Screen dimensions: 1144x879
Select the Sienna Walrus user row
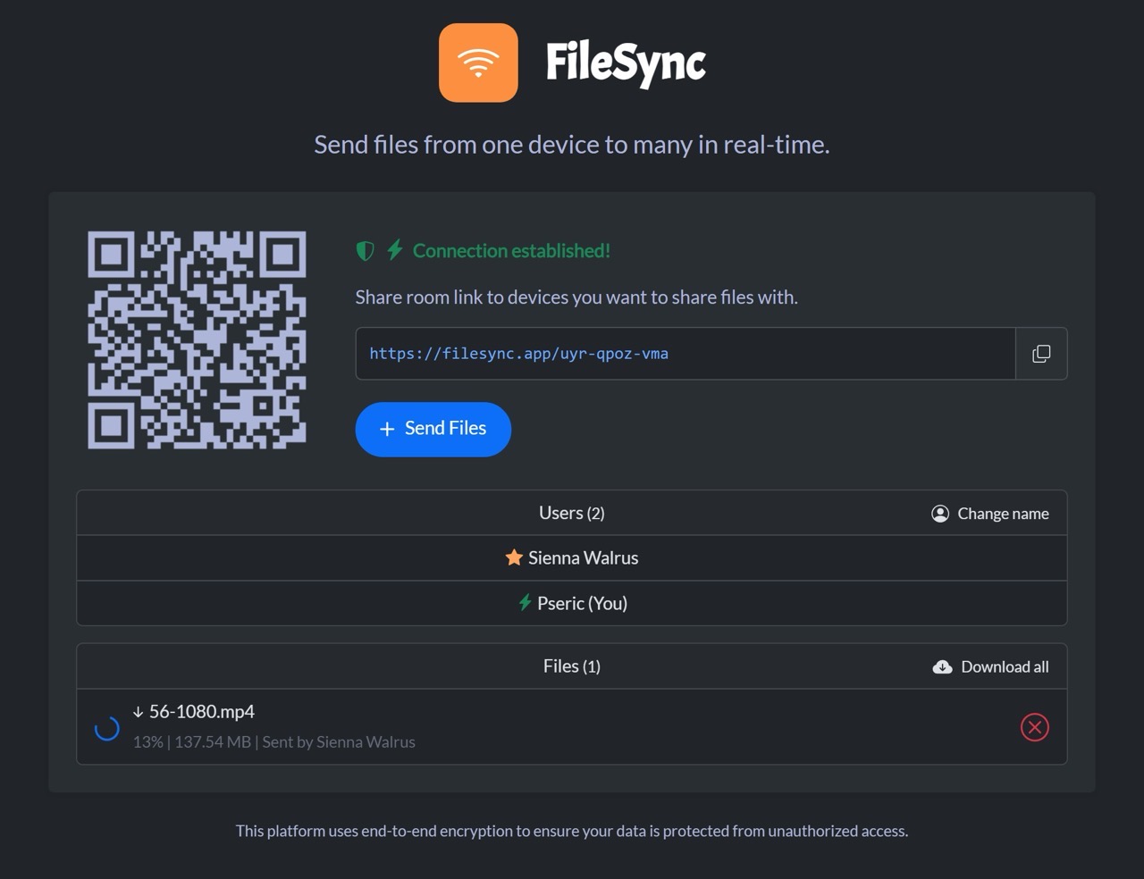(x=572, y=558)
